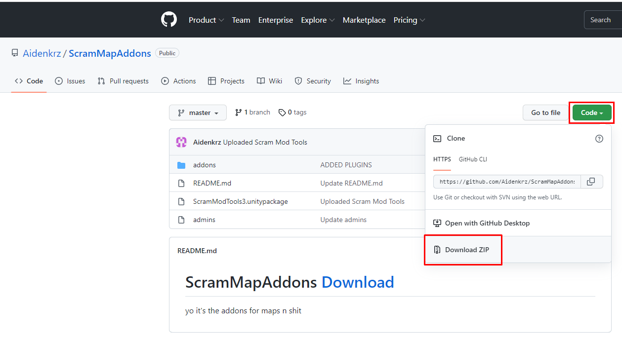
Task: Open the Pull requests tab
Action: [x=123, y=81]
